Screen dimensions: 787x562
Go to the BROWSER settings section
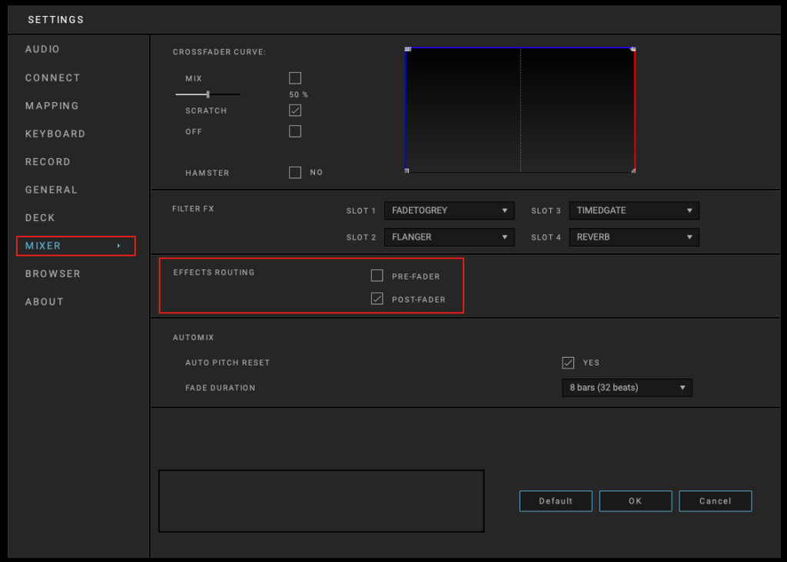pyautogui.click(x=52, y=274)
